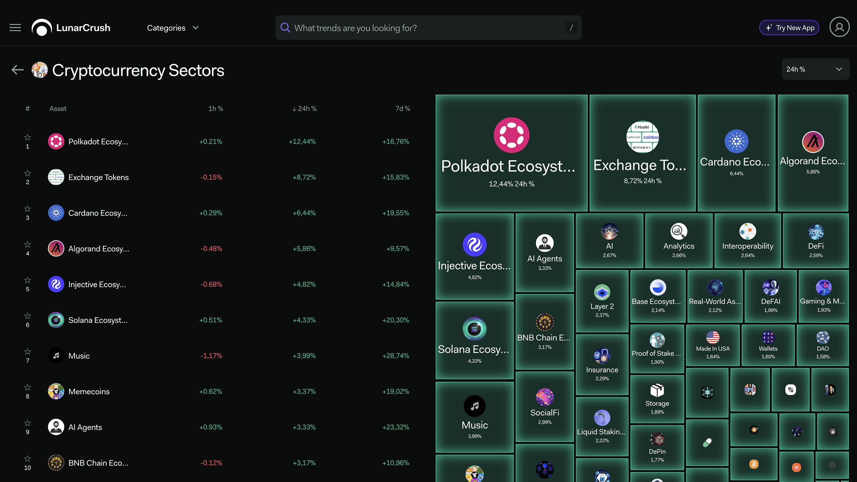Click the Layer 2 tile icon

point(602,292)
